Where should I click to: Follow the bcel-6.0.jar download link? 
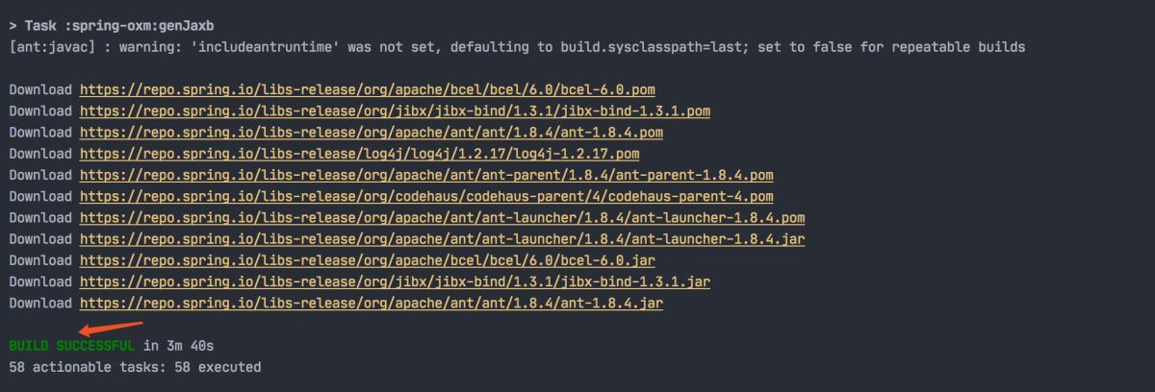[367, 260]
